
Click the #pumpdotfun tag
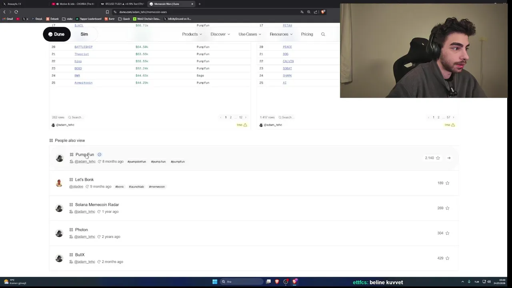point(136,162)
